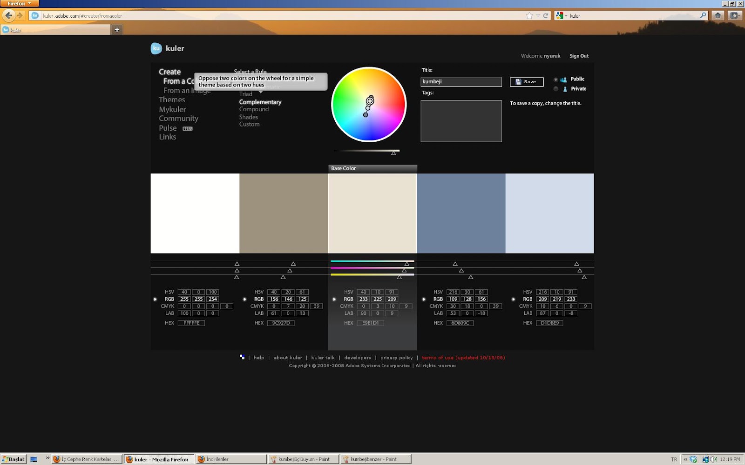Open the help footer link
The height and width of the screenshot is (465, 745).
coord(259,358)
